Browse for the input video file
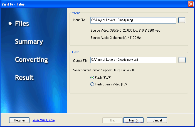This screenshot has width=195, height=127. click(x=182, y=20)
